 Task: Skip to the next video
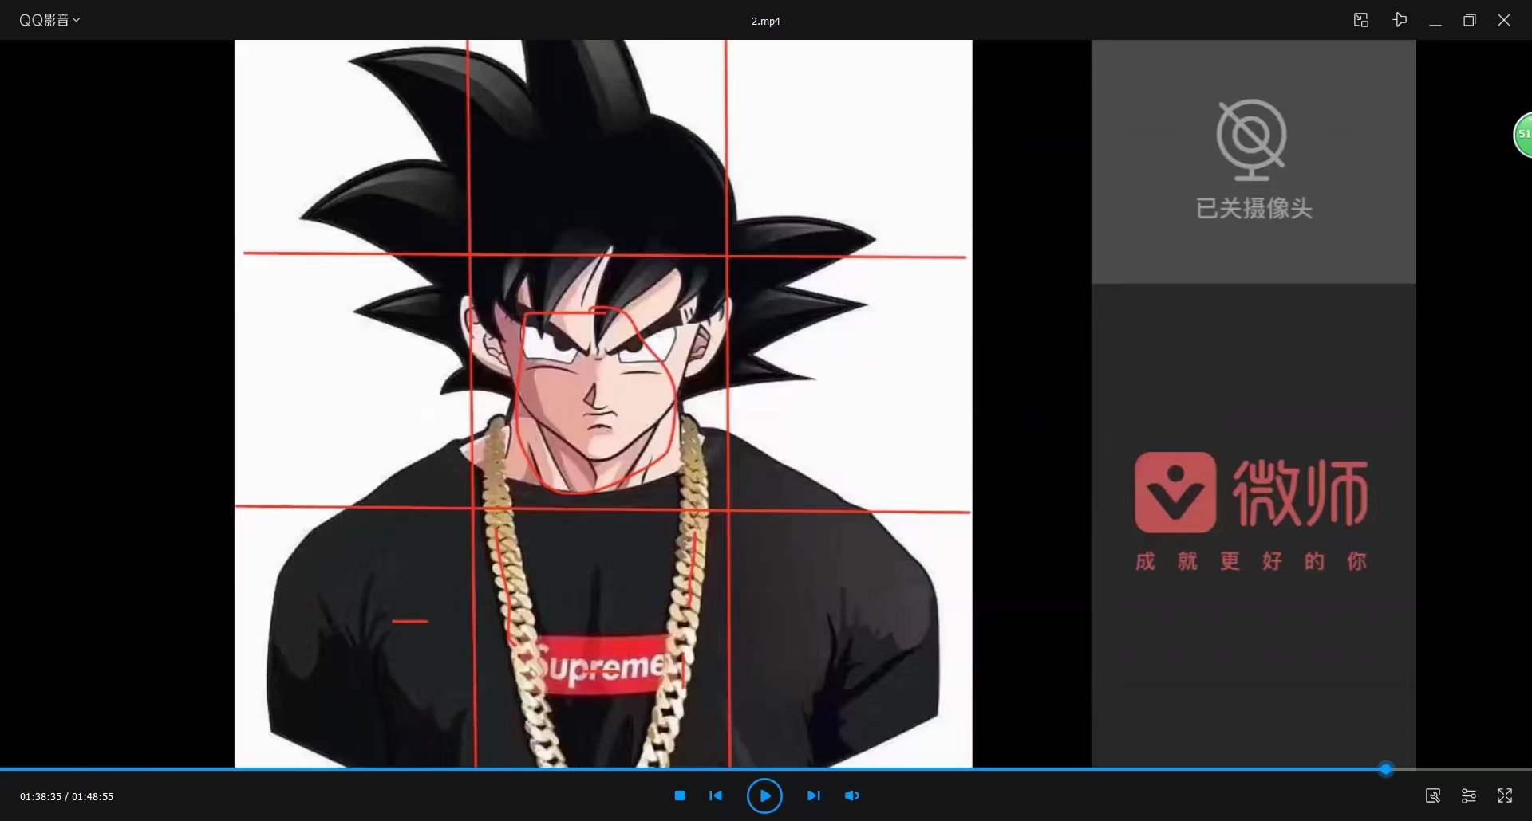click(x=813, y=795)
